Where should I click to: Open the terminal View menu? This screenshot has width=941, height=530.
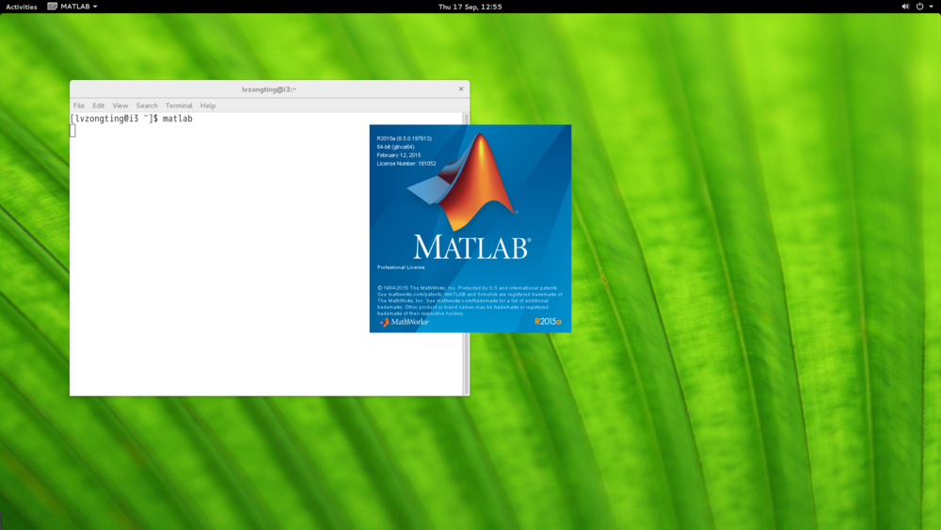click(x=120, y=105)
